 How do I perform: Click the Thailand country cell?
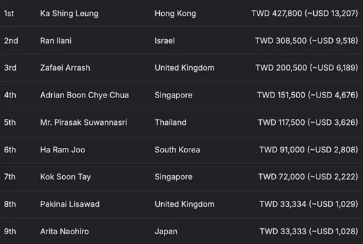[x=170, y=122]
